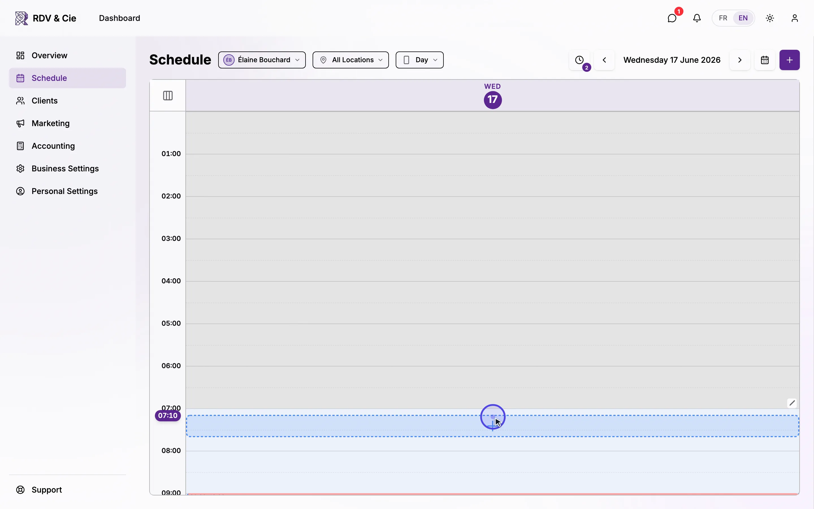Screen dimensions: 814x509
Task: Open Marketing section
Action: tap(67, 123)
